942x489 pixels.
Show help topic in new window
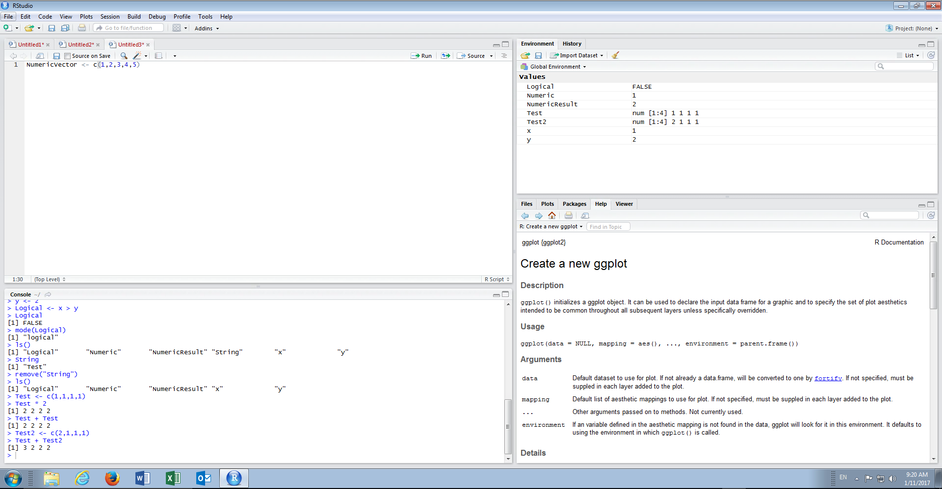(585, 216)
